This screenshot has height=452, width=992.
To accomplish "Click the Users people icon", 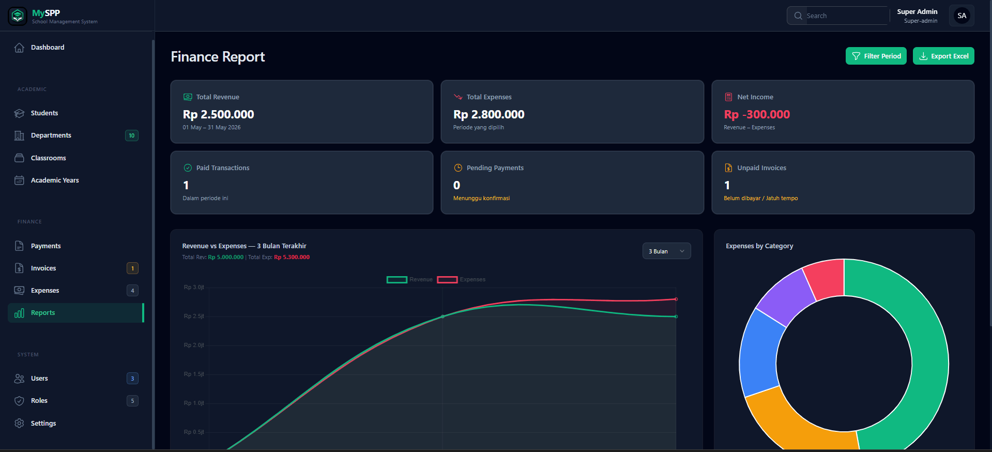I will pyautogui.click(x=19, y=379).
